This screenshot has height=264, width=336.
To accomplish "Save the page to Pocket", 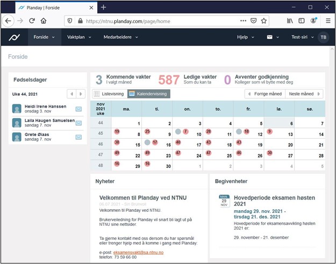I will tap(254, 21).
